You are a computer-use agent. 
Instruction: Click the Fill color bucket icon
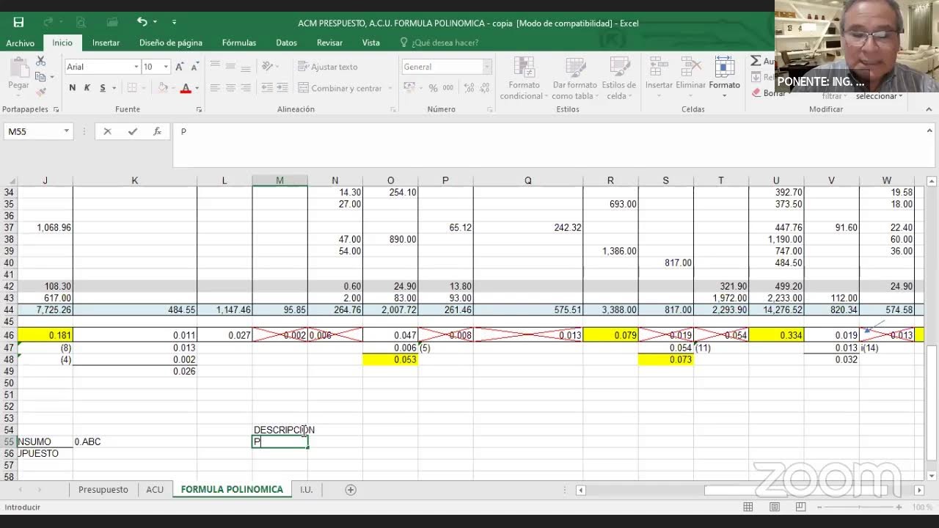(163, 88)
